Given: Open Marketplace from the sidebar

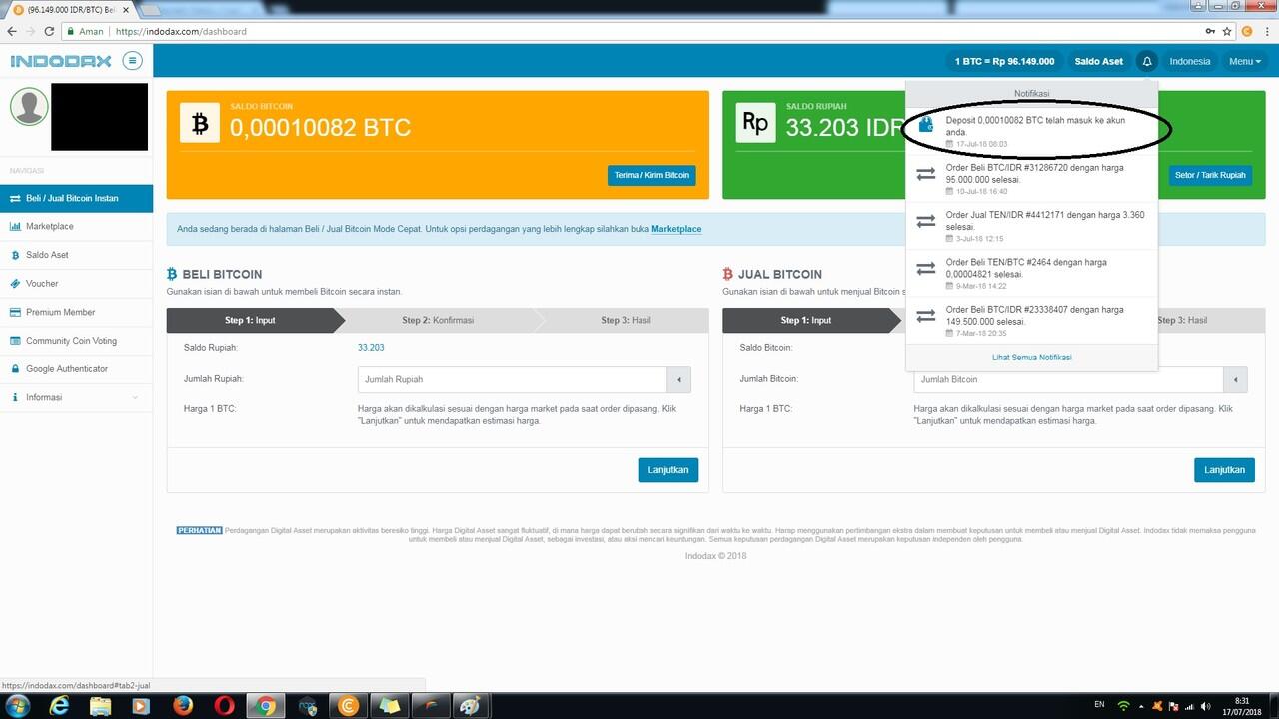Looking at the screenshot, I should [76, 226].
